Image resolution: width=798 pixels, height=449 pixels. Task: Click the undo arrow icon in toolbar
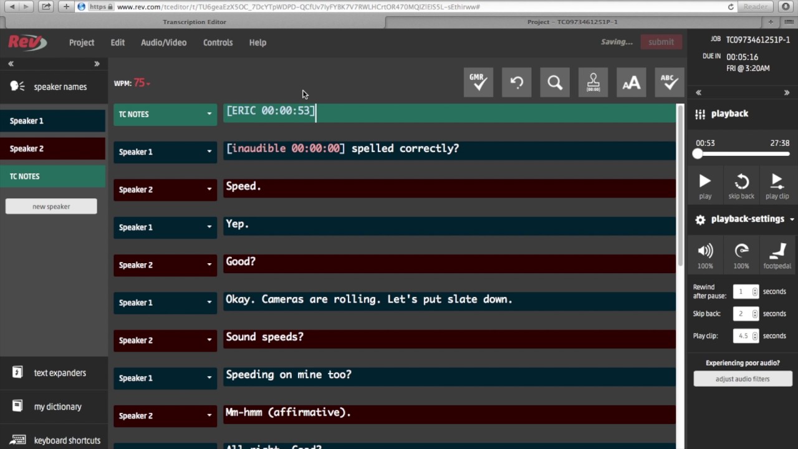517,82
